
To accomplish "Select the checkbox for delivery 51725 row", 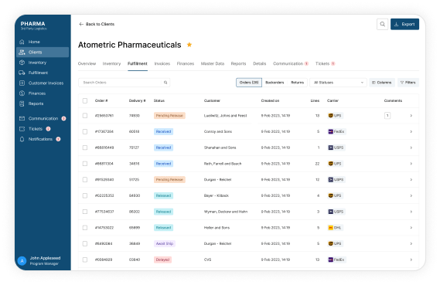I will 85,180.
